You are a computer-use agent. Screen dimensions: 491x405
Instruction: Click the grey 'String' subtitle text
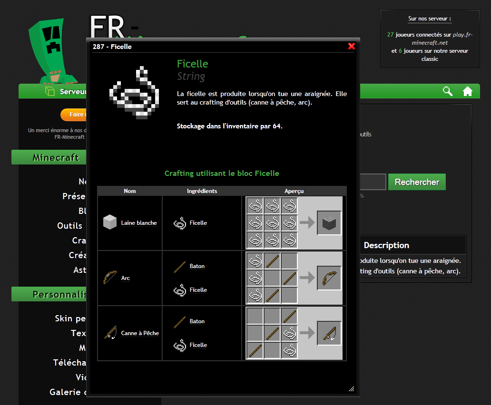coord(191,77)
